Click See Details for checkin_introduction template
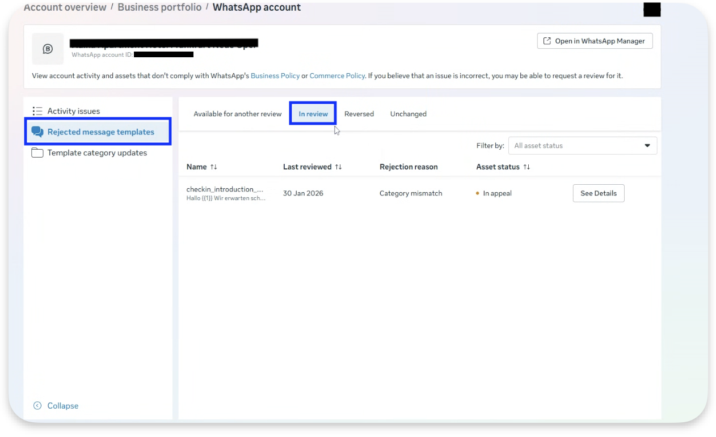Viewport: 716px width, 437px height. pyautogui.click(x=599, y=193)
